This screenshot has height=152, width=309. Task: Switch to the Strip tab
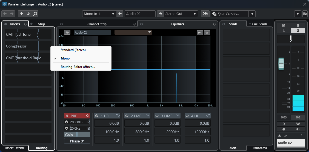[x=42, y=24]
